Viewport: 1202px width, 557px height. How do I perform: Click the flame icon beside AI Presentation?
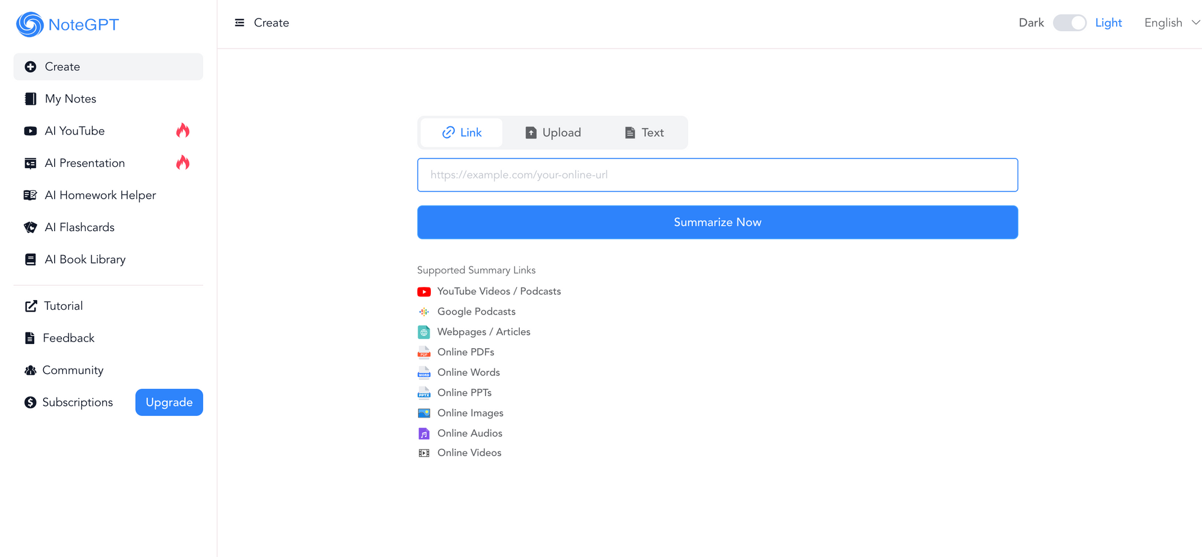click(x=183, y=163)
